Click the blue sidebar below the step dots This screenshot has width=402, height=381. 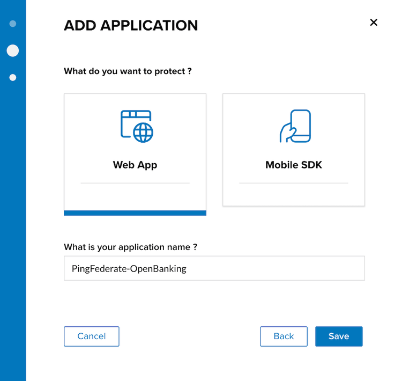[13, 225]
